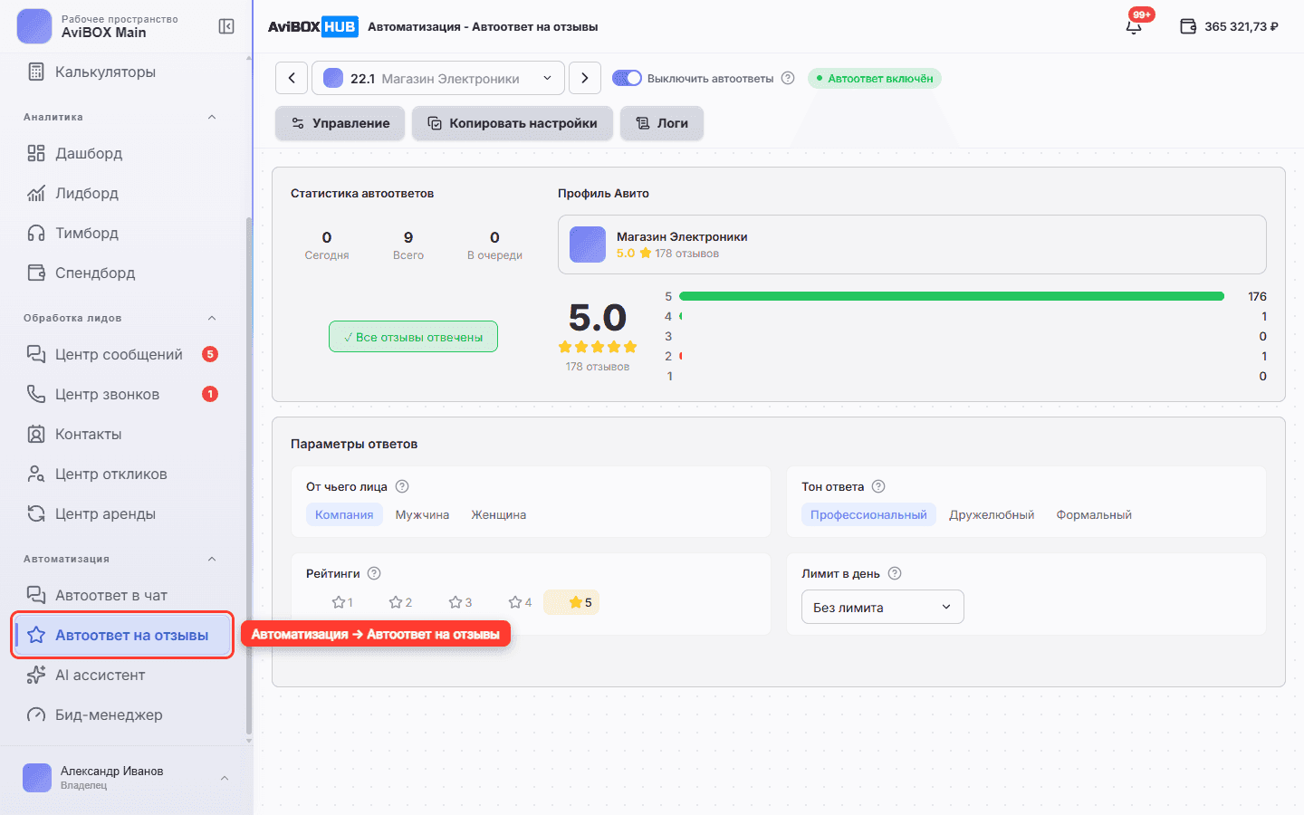Click the Управление button

coord(340,123)
